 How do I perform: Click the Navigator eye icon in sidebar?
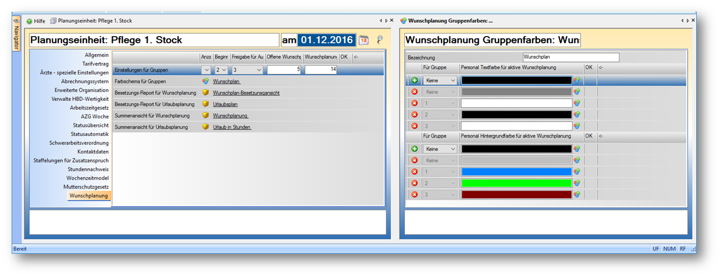coord(16,21)
